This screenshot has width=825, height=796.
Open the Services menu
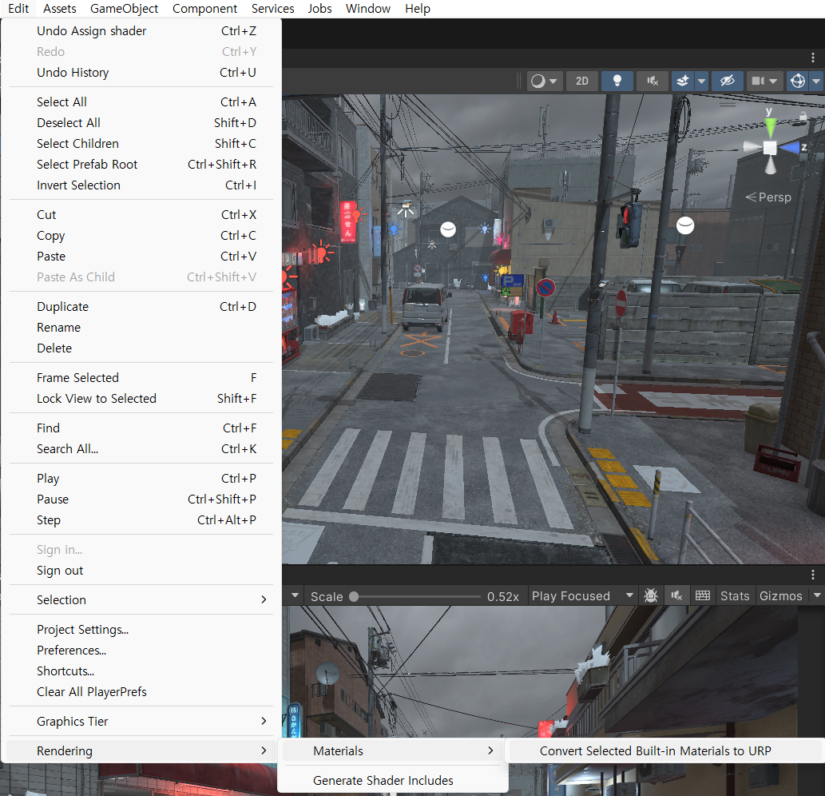(x=272, y=9)
